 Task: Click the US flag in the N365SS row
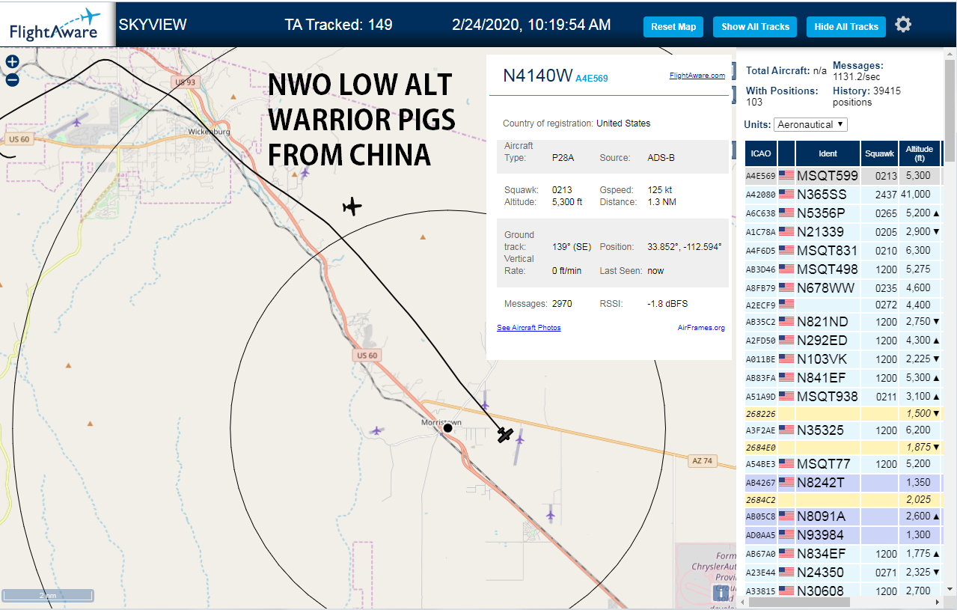coord(786,195)
